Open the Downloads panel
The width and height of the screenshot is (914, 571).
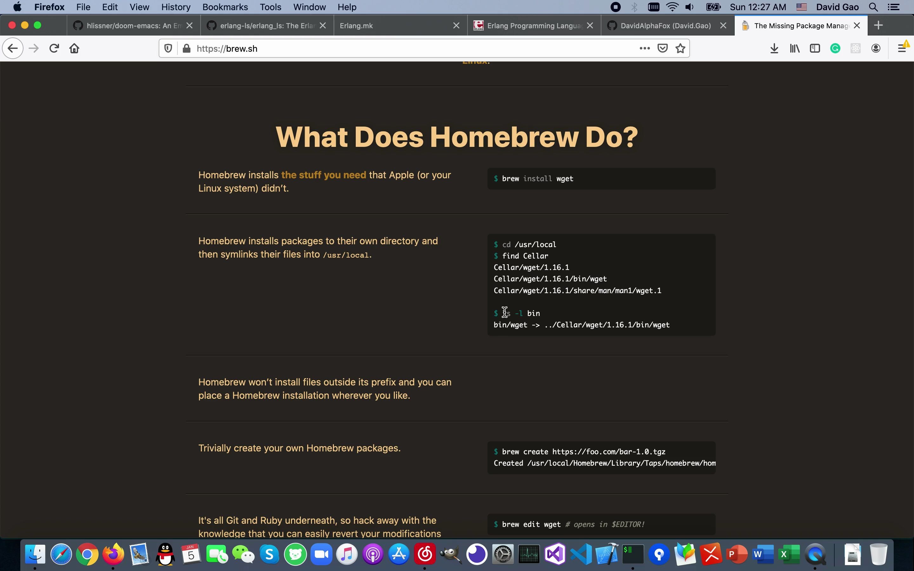(774, 48)
